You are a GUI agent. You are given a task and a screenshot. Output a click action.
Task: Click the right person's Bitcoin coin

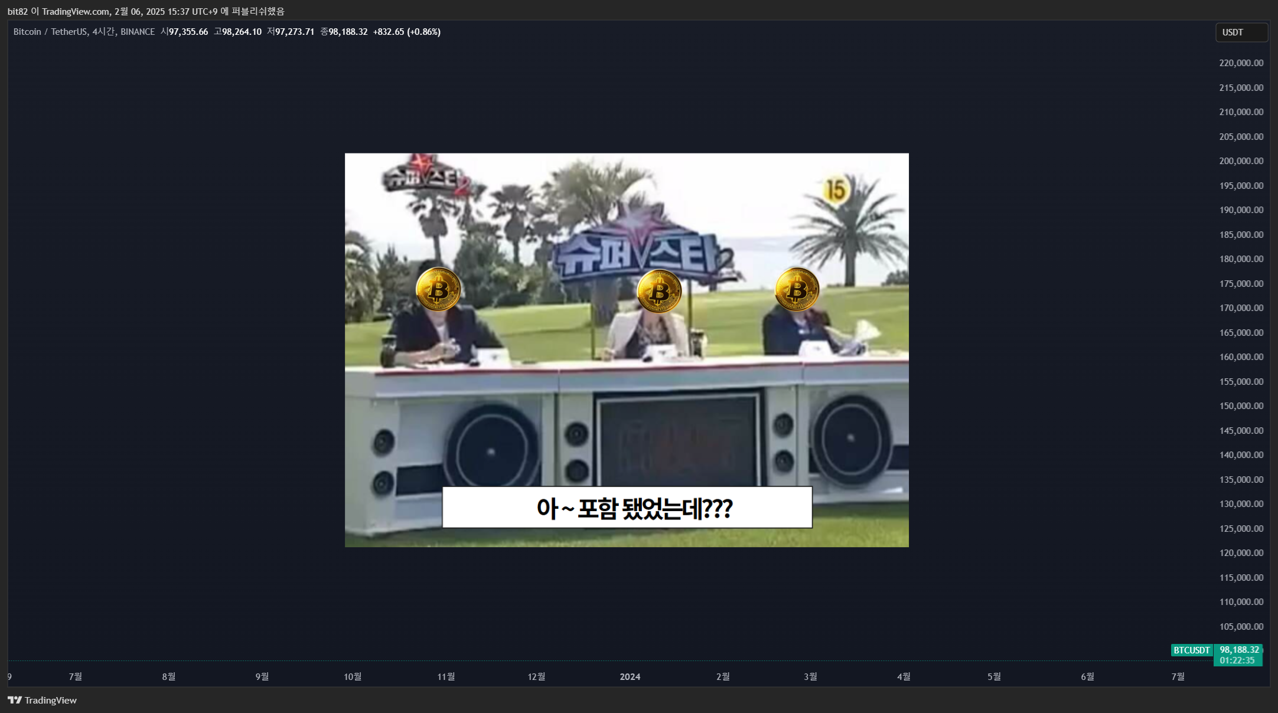click(x=797, y=289)
